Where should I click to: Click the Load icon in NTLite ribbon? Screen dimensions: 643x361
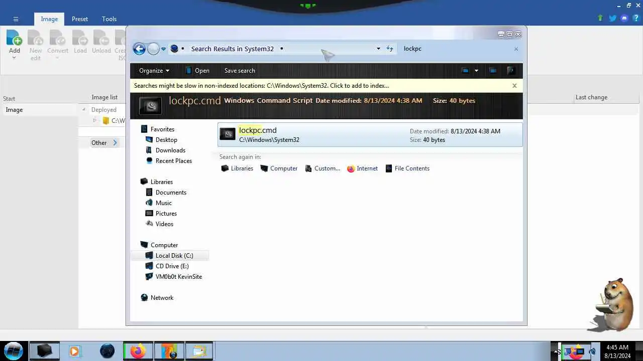tap(80, 38)
